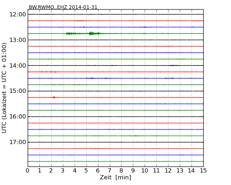
Task: Select the 17:00 time label on y-axis
Action: [x=17, y=142]
